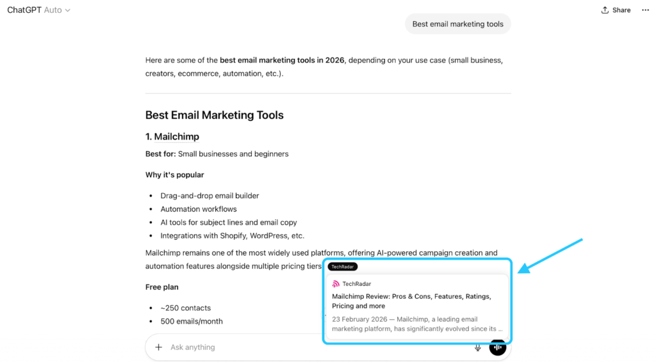Click the "Integrations with Shopify, WordPress, etc." bullet

[x=232, y=235]
